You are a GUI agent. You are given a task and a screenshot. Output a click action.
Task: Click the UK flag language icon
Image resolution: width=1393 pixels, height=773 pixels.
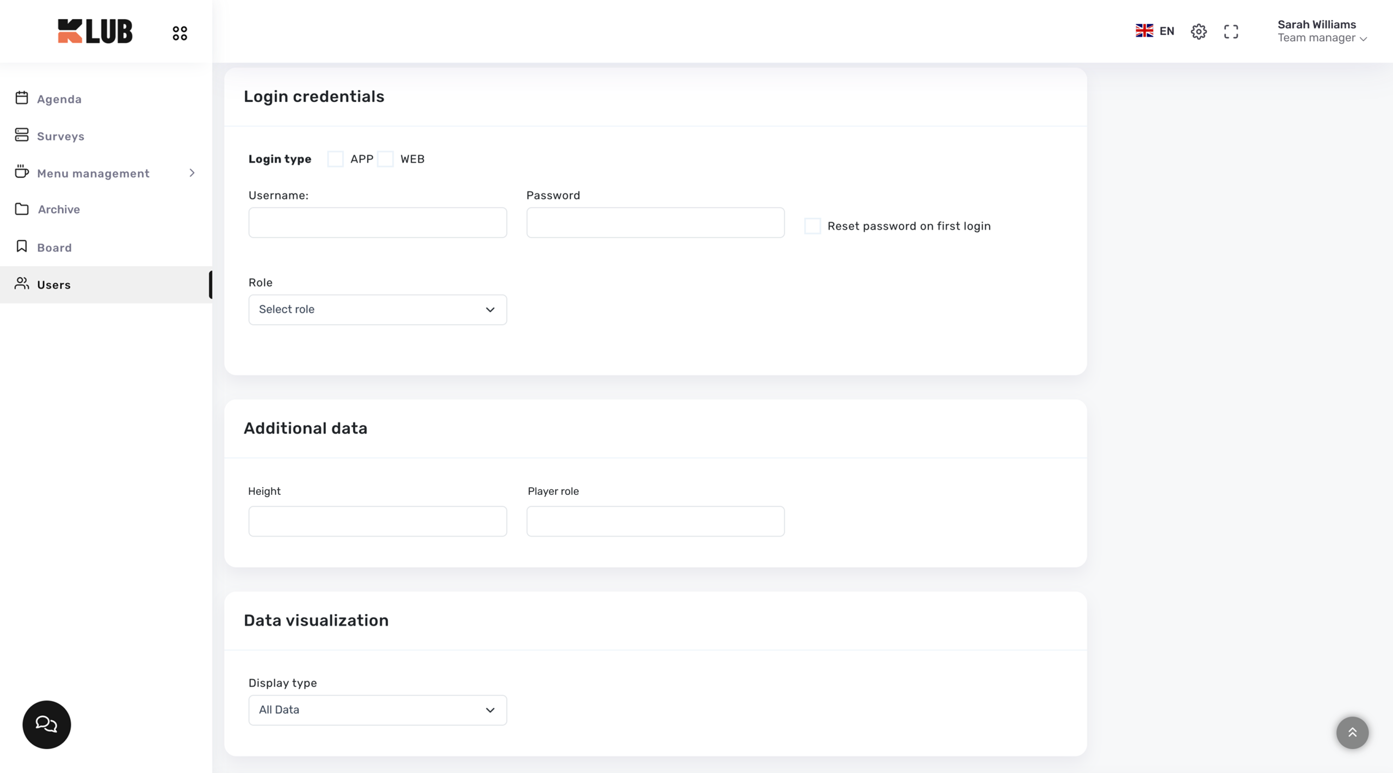1144,31
